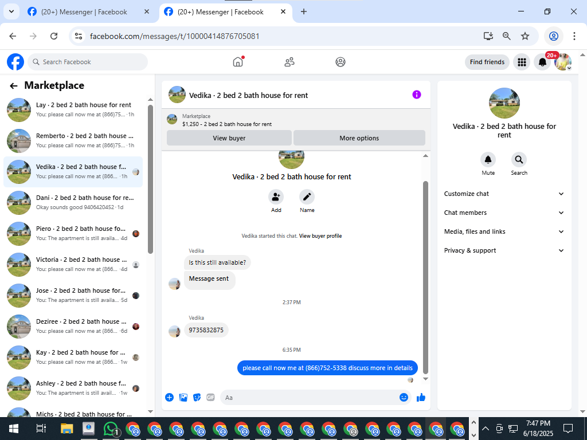Screen dimensions: 587x440
Task: Click the listing thumbnail in the Marketplace banner
Action: point(172,120)
